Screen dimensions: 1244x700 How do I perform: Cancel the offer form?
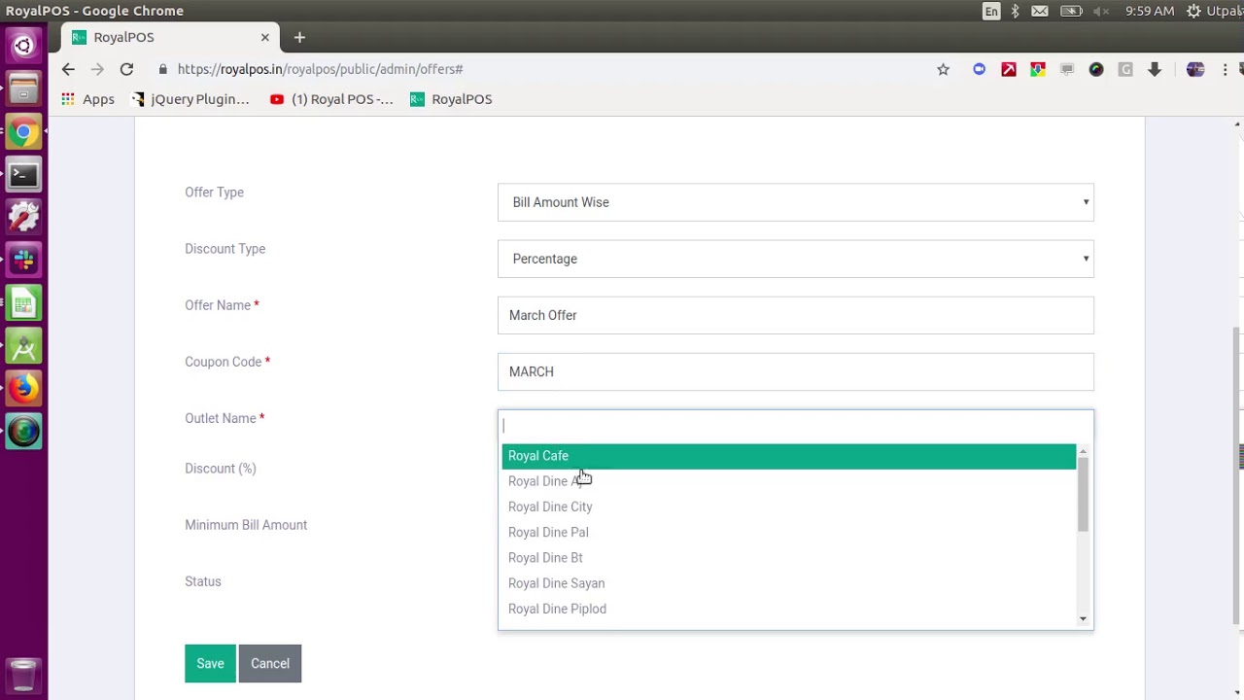(270, 664)
